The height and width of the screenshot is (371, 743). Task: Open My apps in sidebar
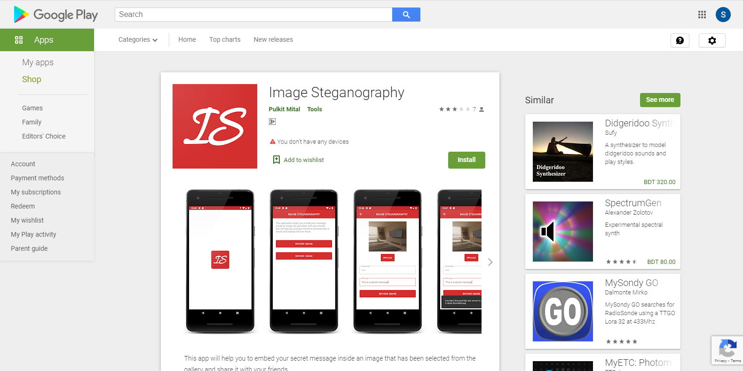(38, 62)
